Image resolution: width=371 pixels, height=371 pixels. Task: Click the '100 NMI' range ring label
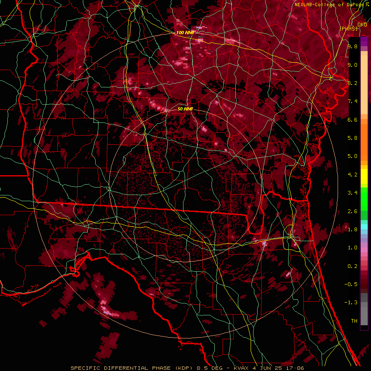tap(185, 33)
